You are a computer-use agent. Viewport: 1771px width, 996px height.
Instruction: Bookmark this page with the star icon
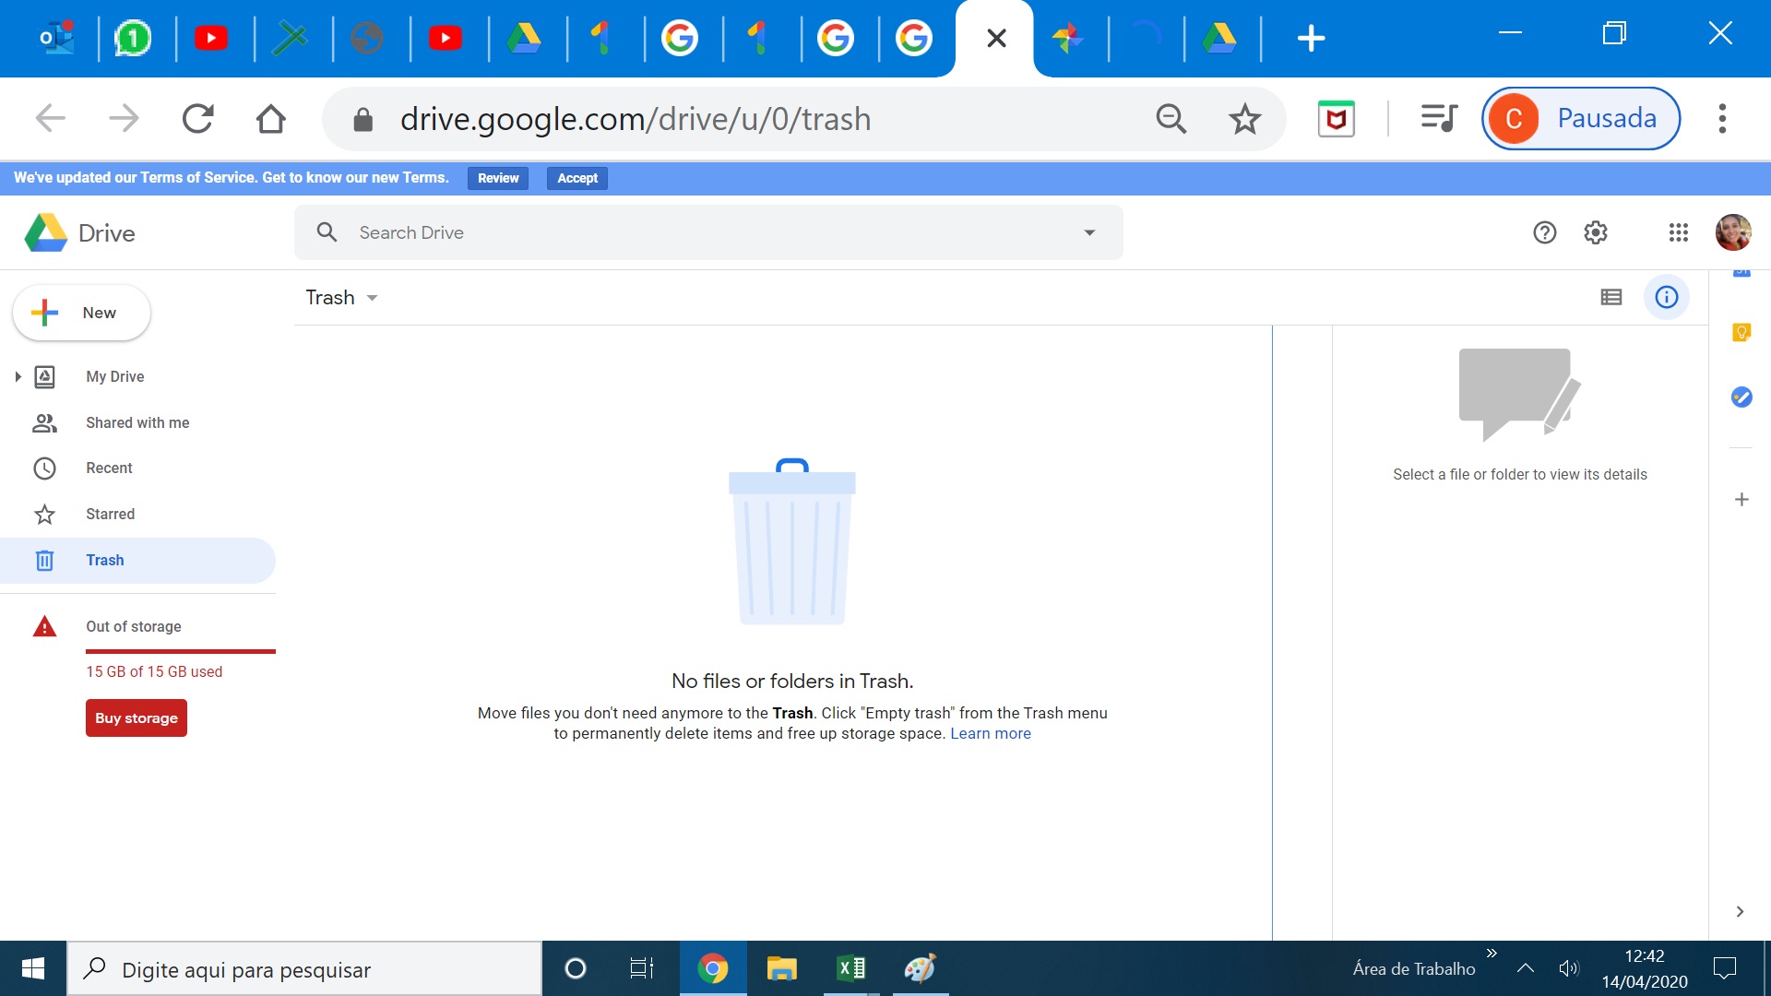(x=1244, y=119)
